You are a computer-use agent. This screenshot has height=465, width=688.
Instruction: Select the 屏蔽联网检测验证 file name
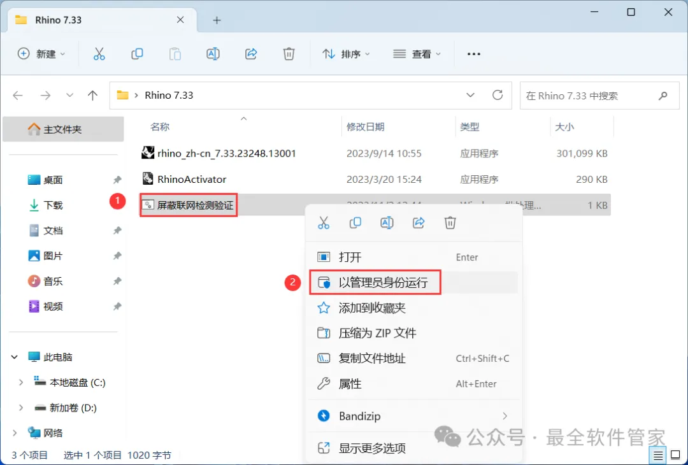[196, 205]
